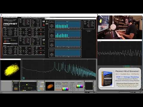This screenshot has height=107, width=143.
Task: Click inside the third gated sequencer lane grid
Action: (68, 43)
